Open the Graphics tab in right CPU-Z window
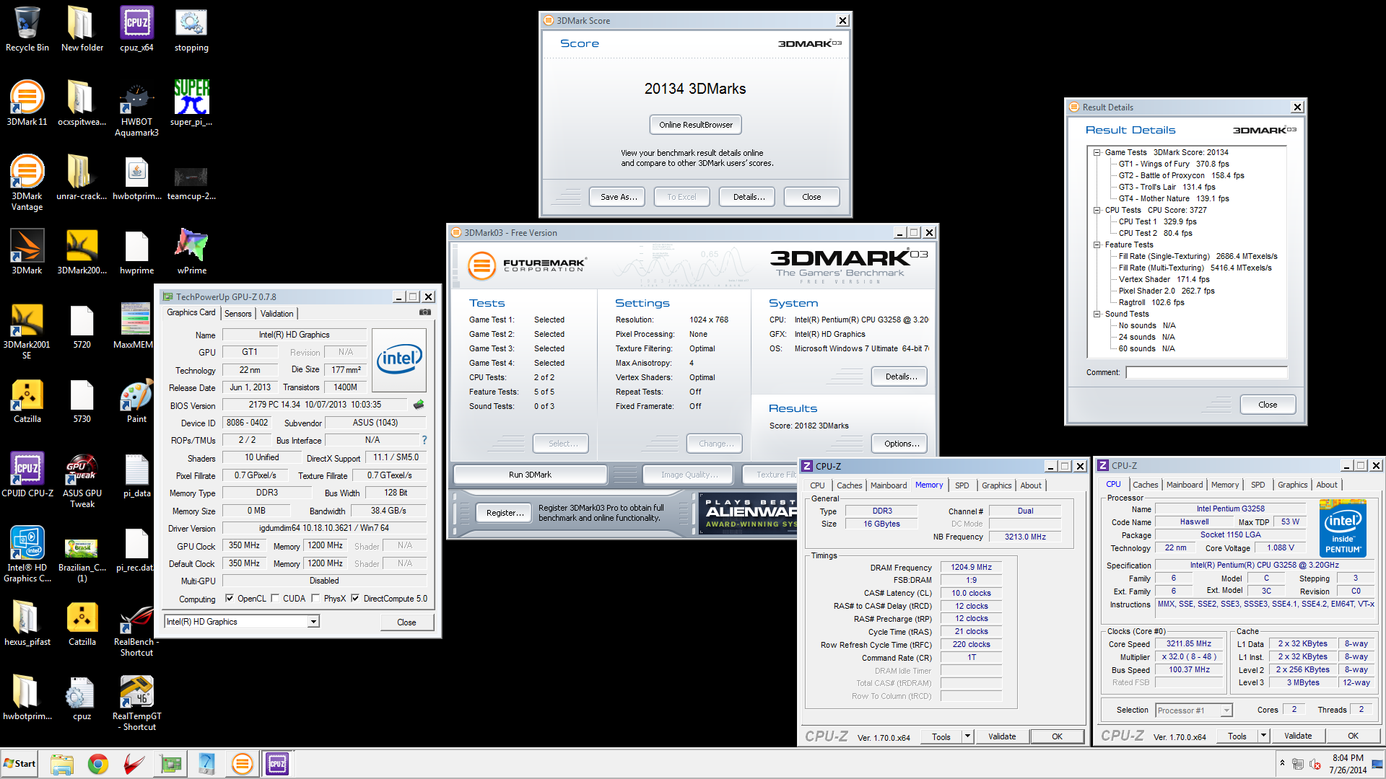The image size is (1386, 779). [1292, 485]
